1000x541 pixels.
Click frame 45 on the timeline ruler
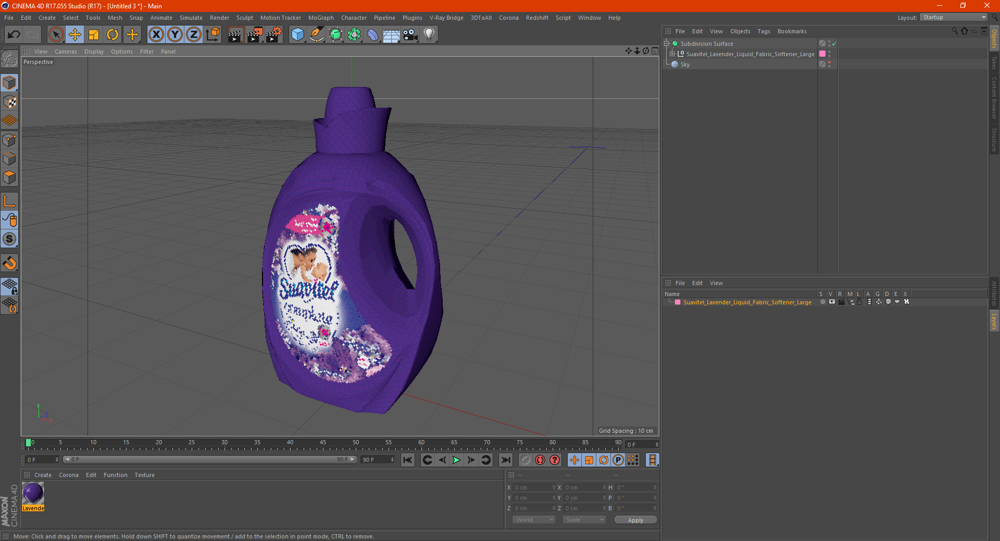coord(323,444)
